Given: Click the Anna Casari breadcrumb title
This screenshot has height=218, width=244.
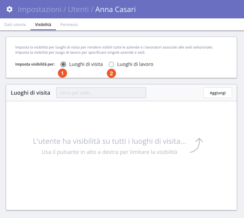Looking at the screenshot, I should coord(116,9).
